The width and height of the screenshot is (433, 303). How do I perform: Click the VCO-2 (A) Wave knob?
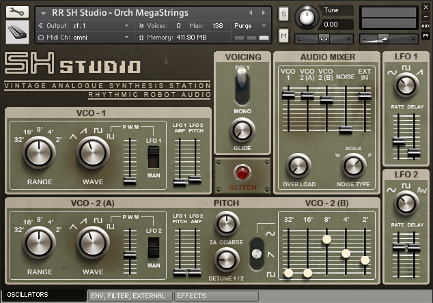click(93, 243)
